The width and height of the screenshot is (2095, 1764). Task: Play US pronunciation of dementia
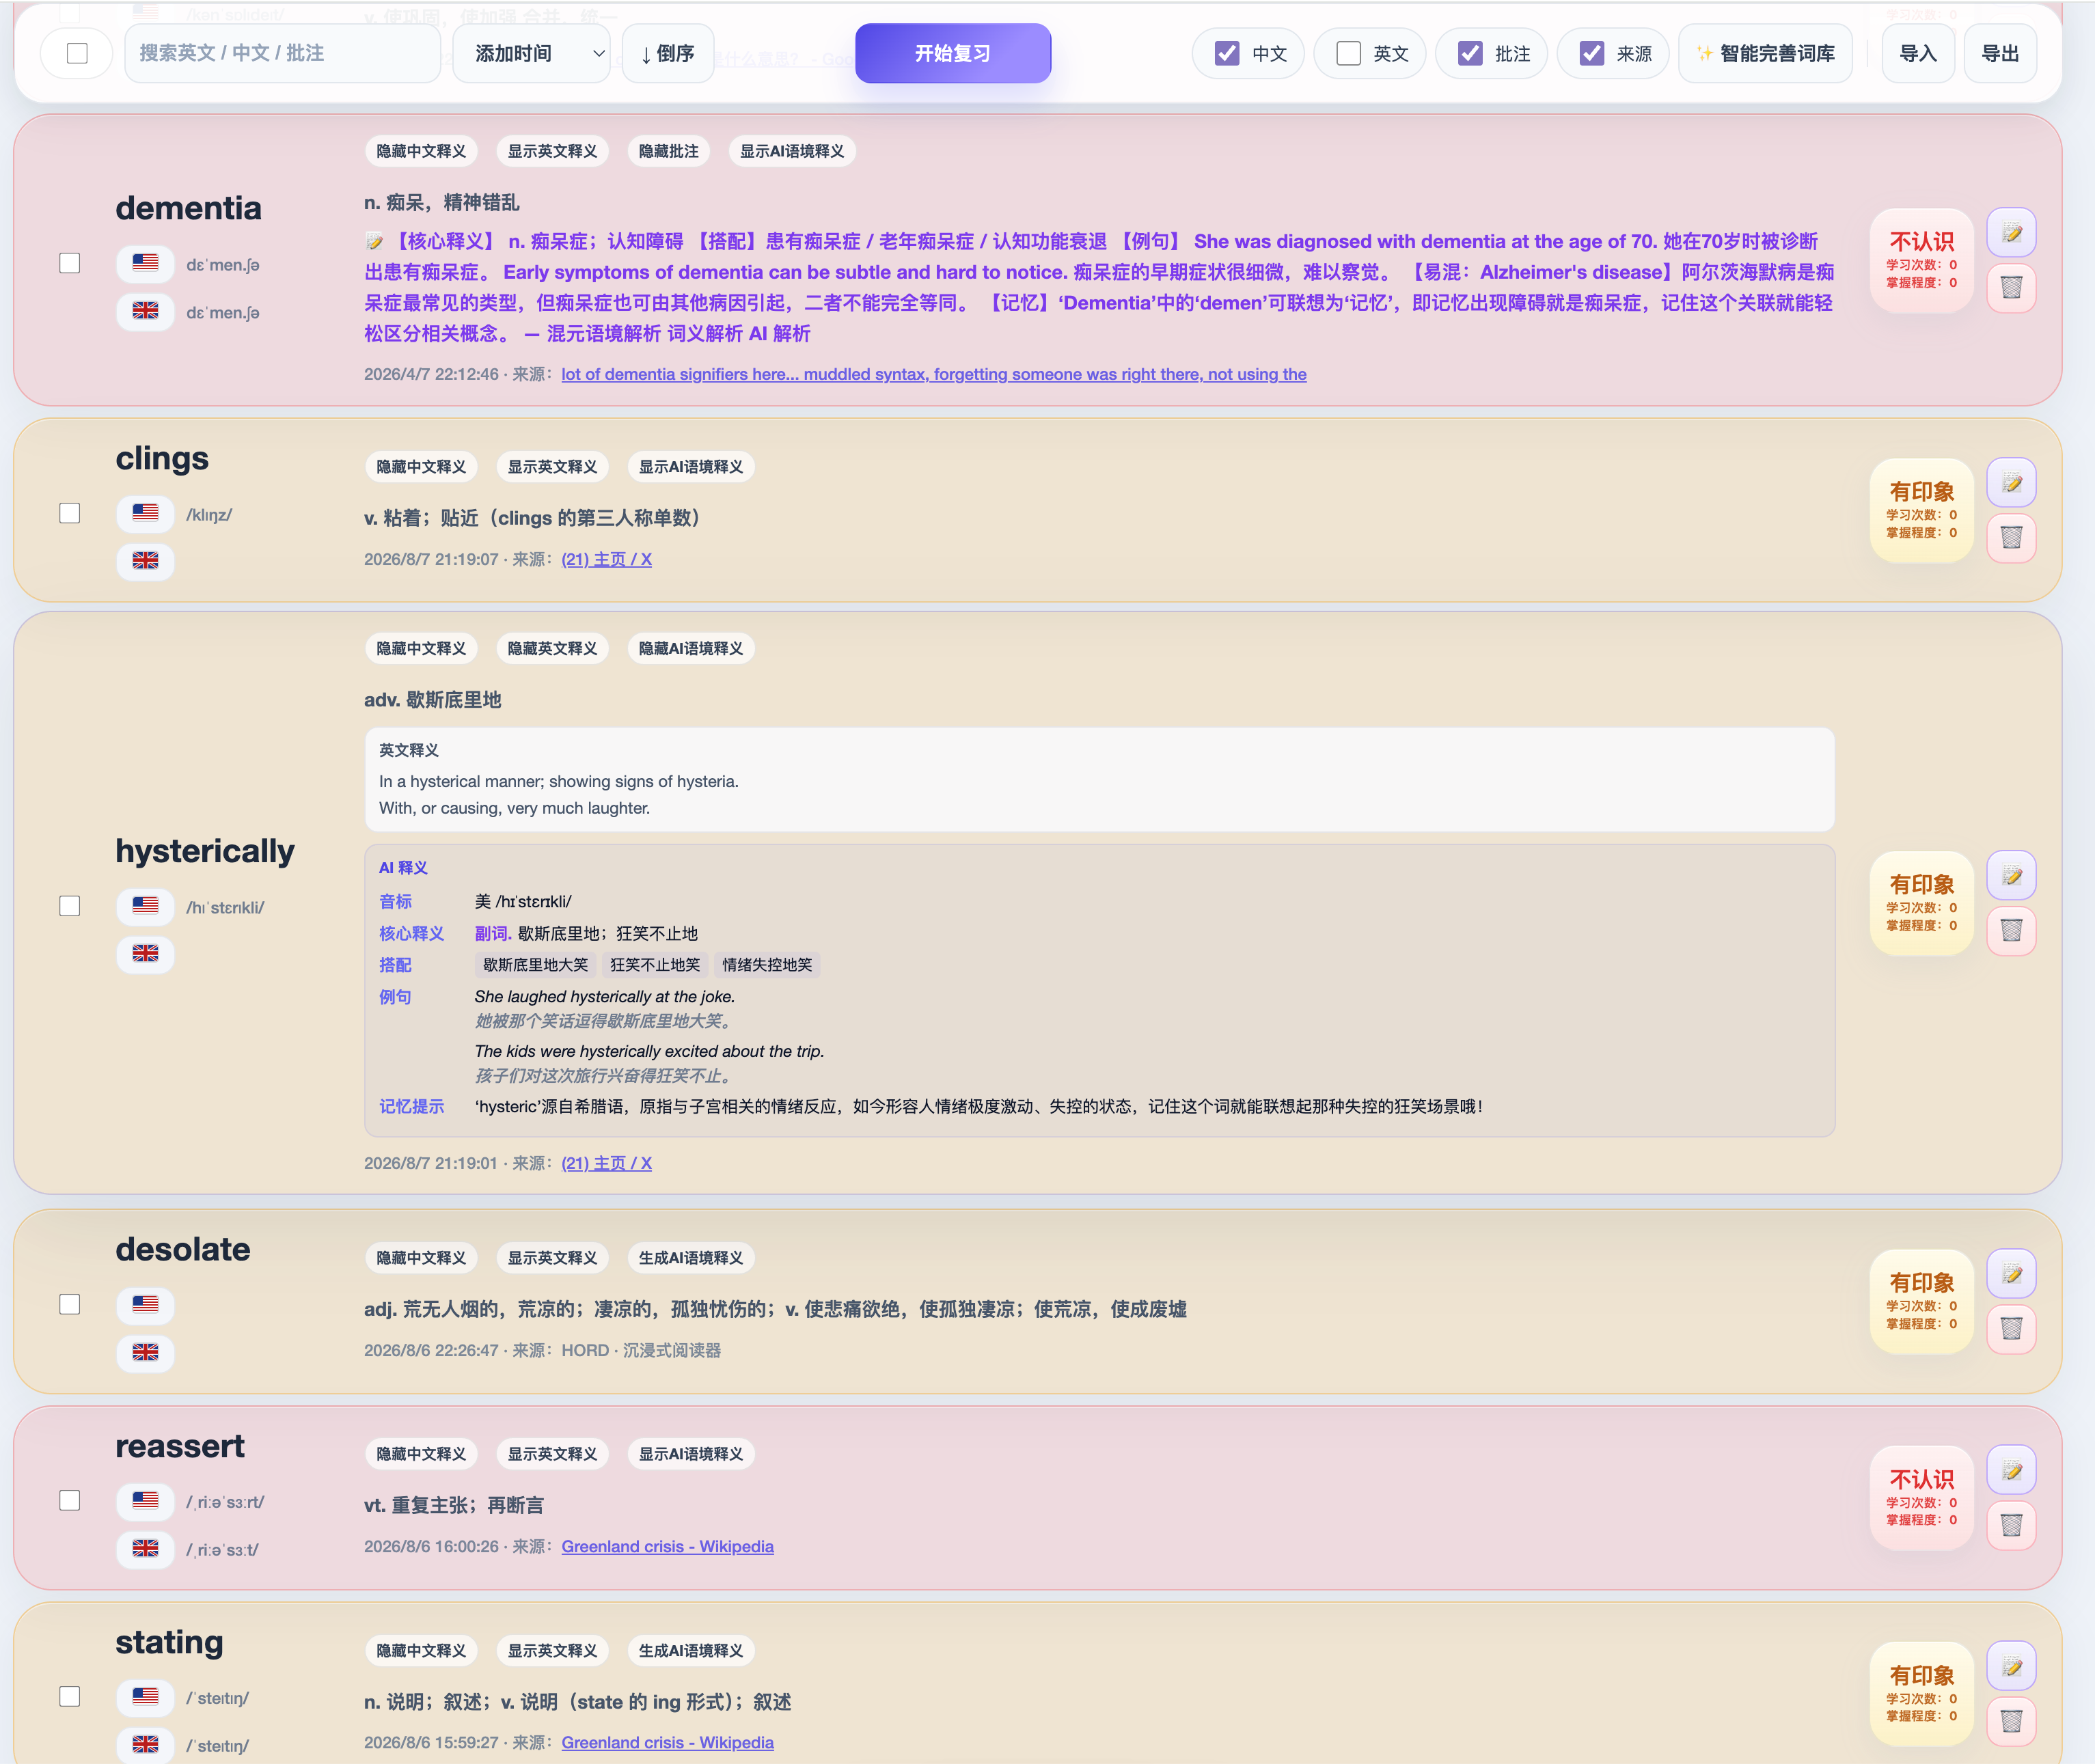click(146, 263)
